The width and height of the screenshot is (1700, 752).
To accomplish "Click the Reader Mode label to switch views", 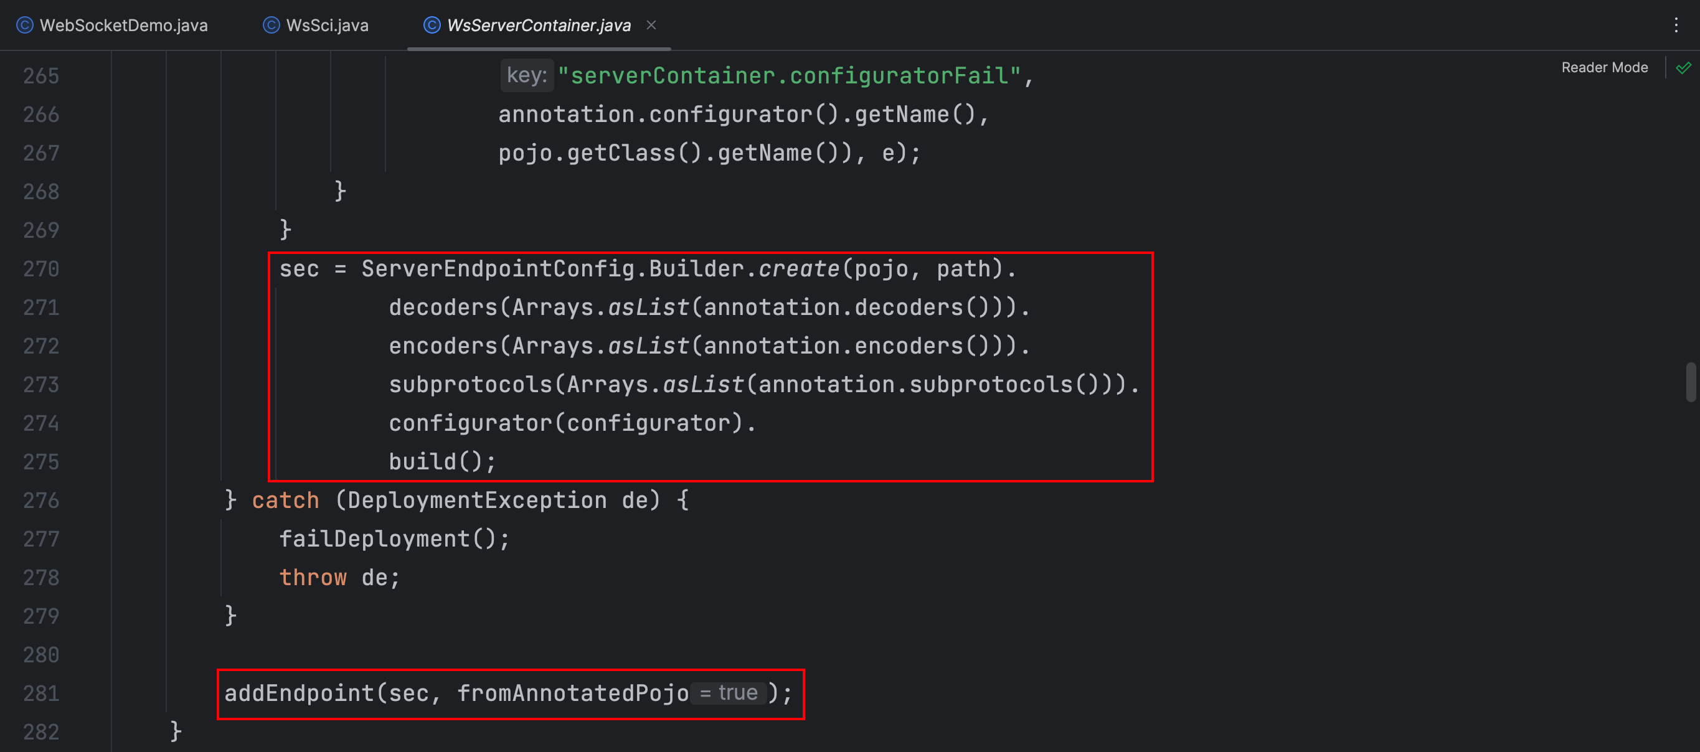I will [x=1604, y=67].
